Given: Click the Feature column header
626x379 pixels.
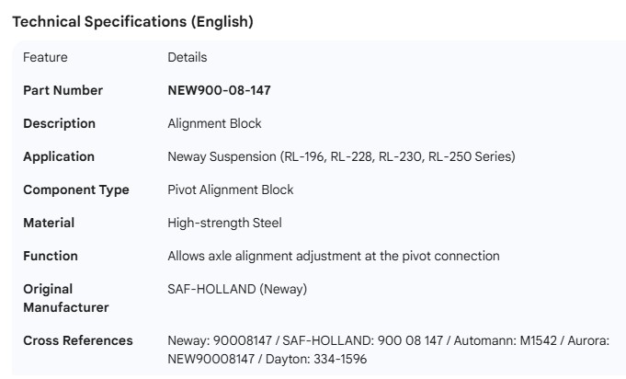Looking at the screenshot, I should [45, 57].
